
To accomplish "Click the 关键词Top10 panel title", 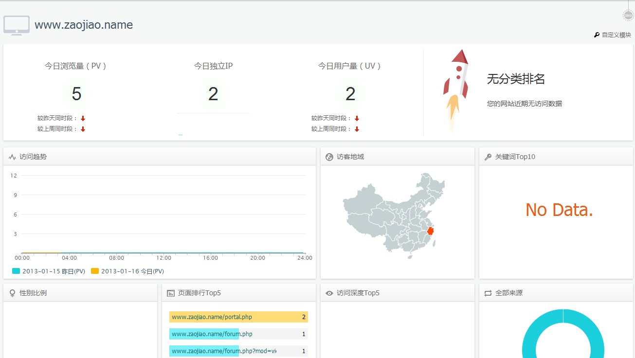I will click(515, 157).
